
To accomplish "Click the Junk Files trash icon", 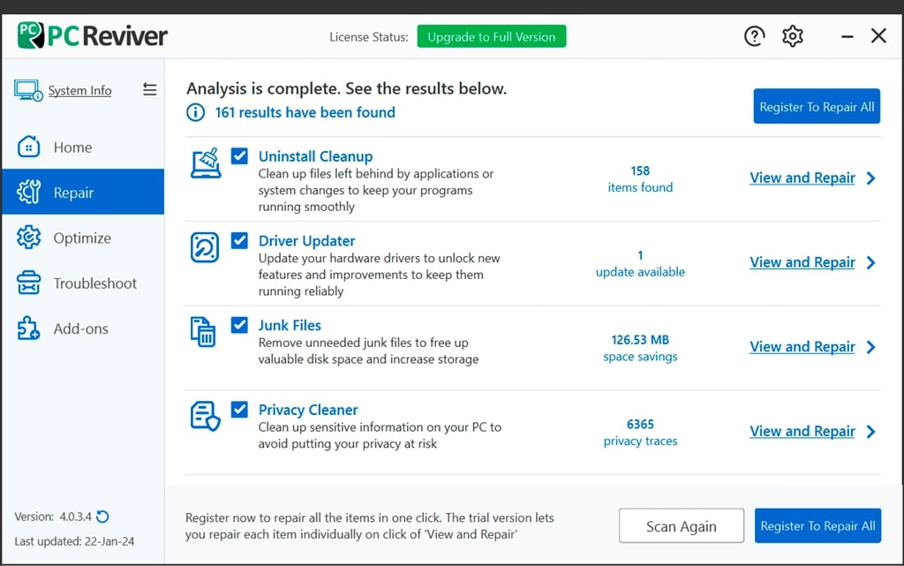I will 204,332.
